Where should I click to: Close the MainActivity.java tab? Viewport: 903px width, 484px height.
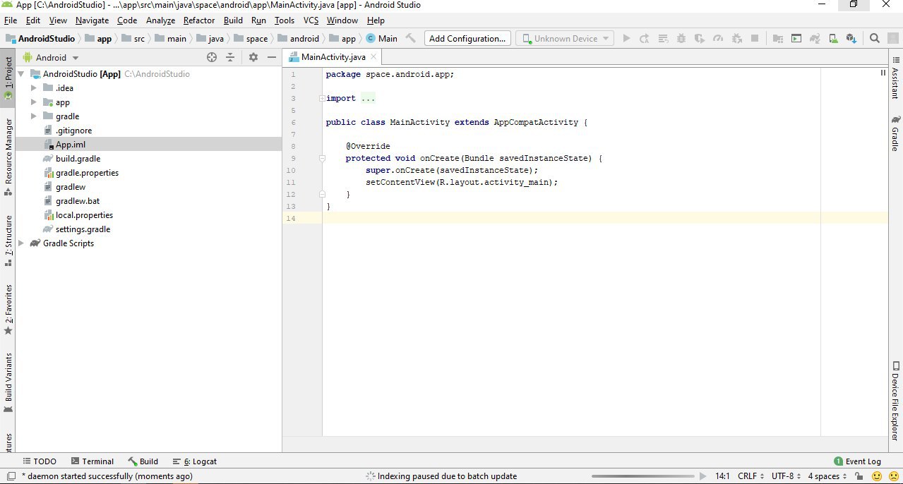(x=372, y=57)
